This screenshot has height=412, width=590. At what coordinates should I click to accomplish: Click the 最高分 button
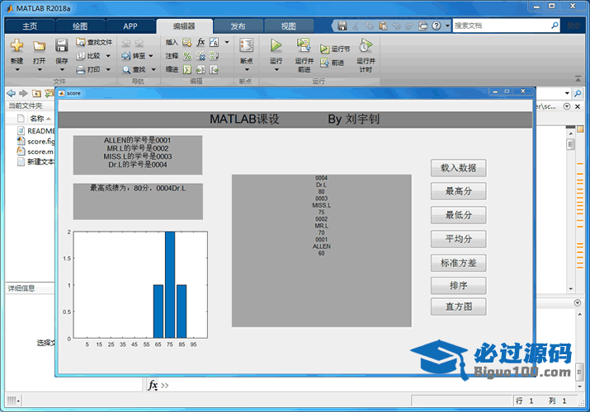tap(458, 191)
